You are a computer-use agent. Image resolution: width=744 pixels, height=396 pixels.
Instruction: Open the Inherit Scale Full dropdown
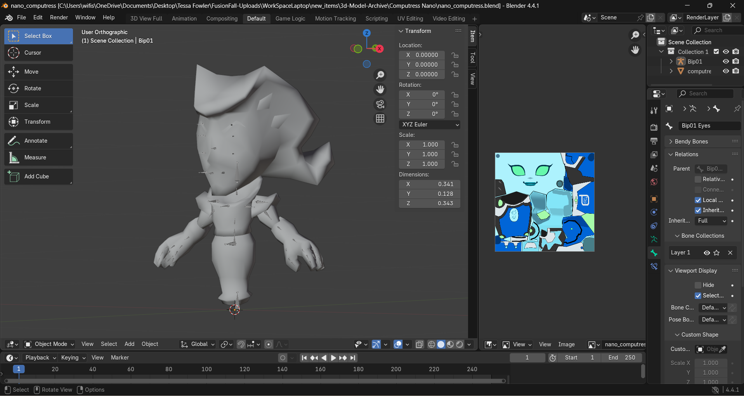[711, 221]
